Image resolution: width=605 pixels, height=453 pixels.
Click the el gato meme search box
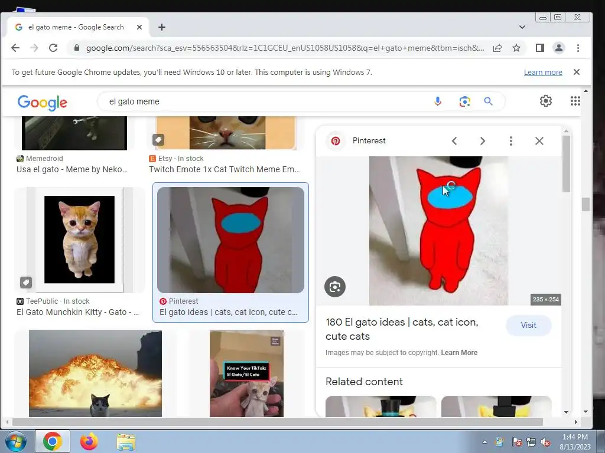tap(266, 101)
